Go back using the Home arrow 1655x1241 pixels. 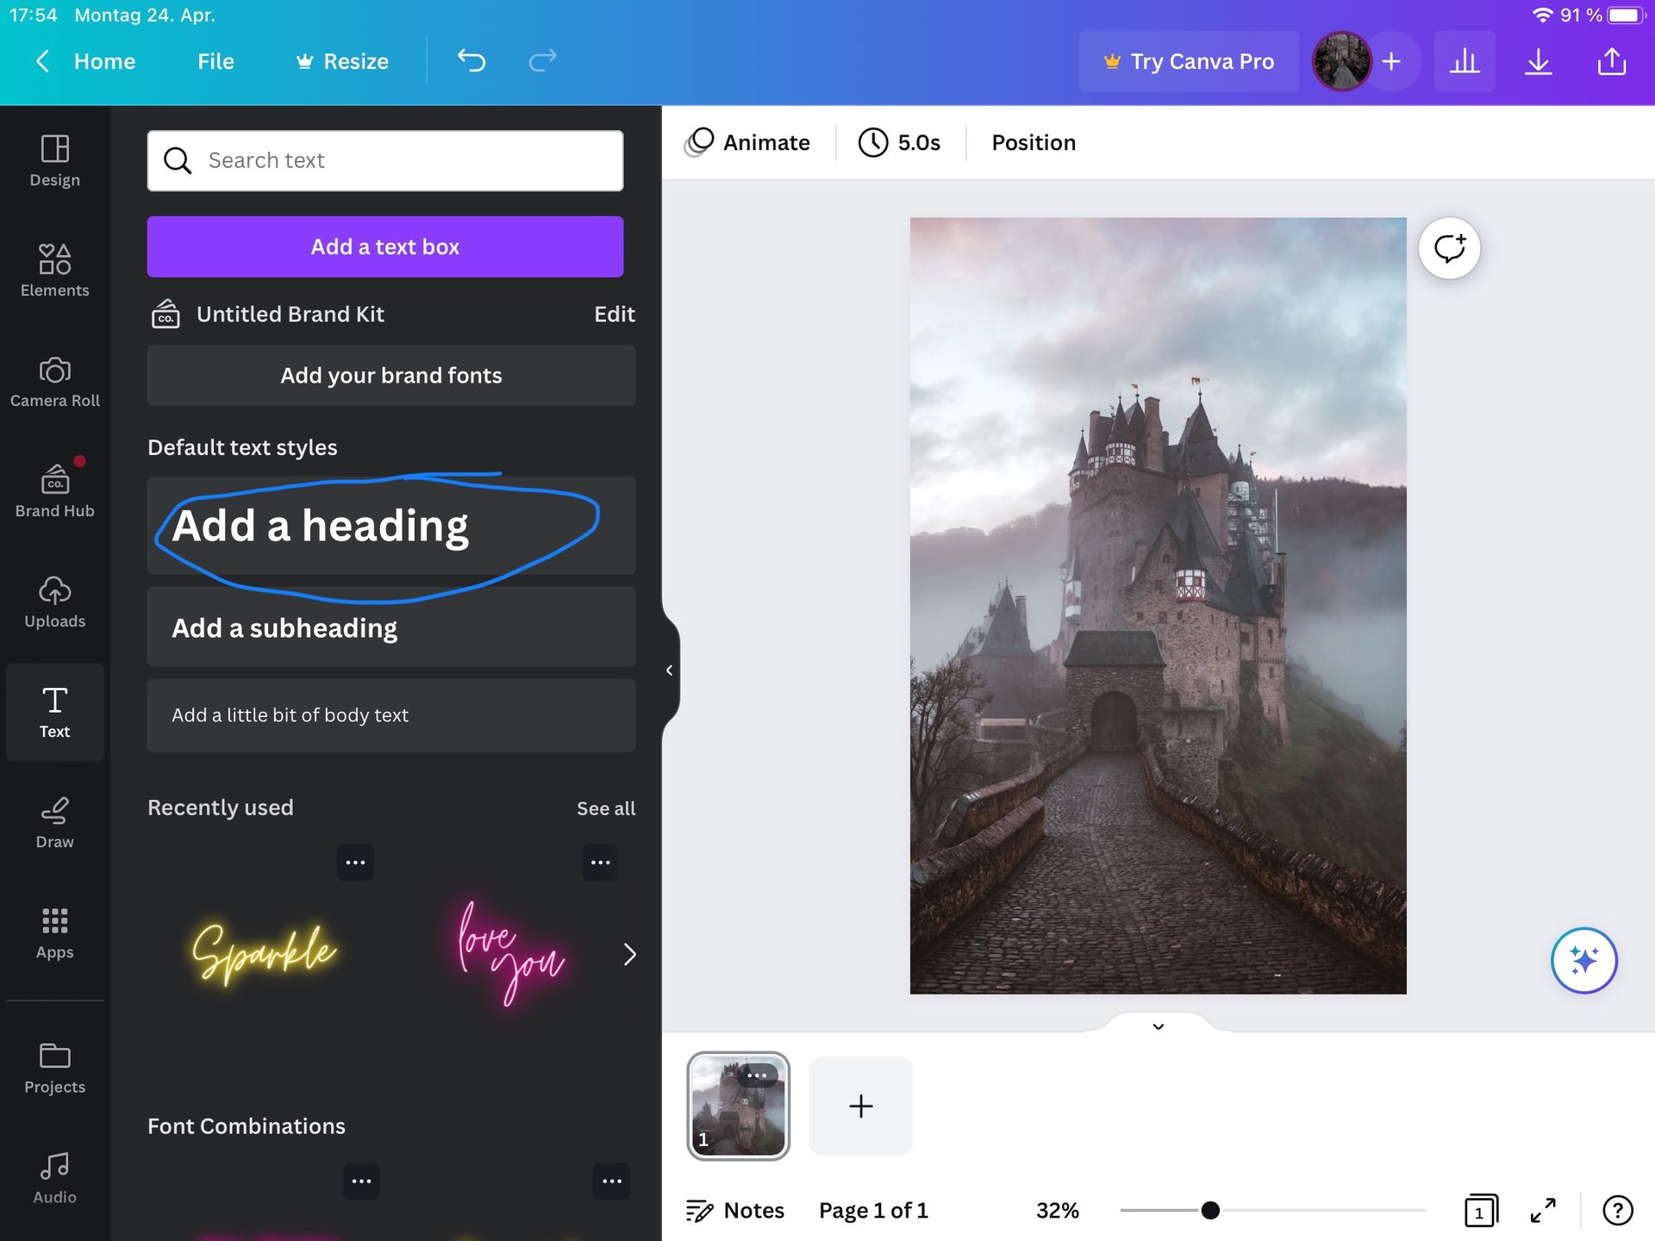click(42, 61)
